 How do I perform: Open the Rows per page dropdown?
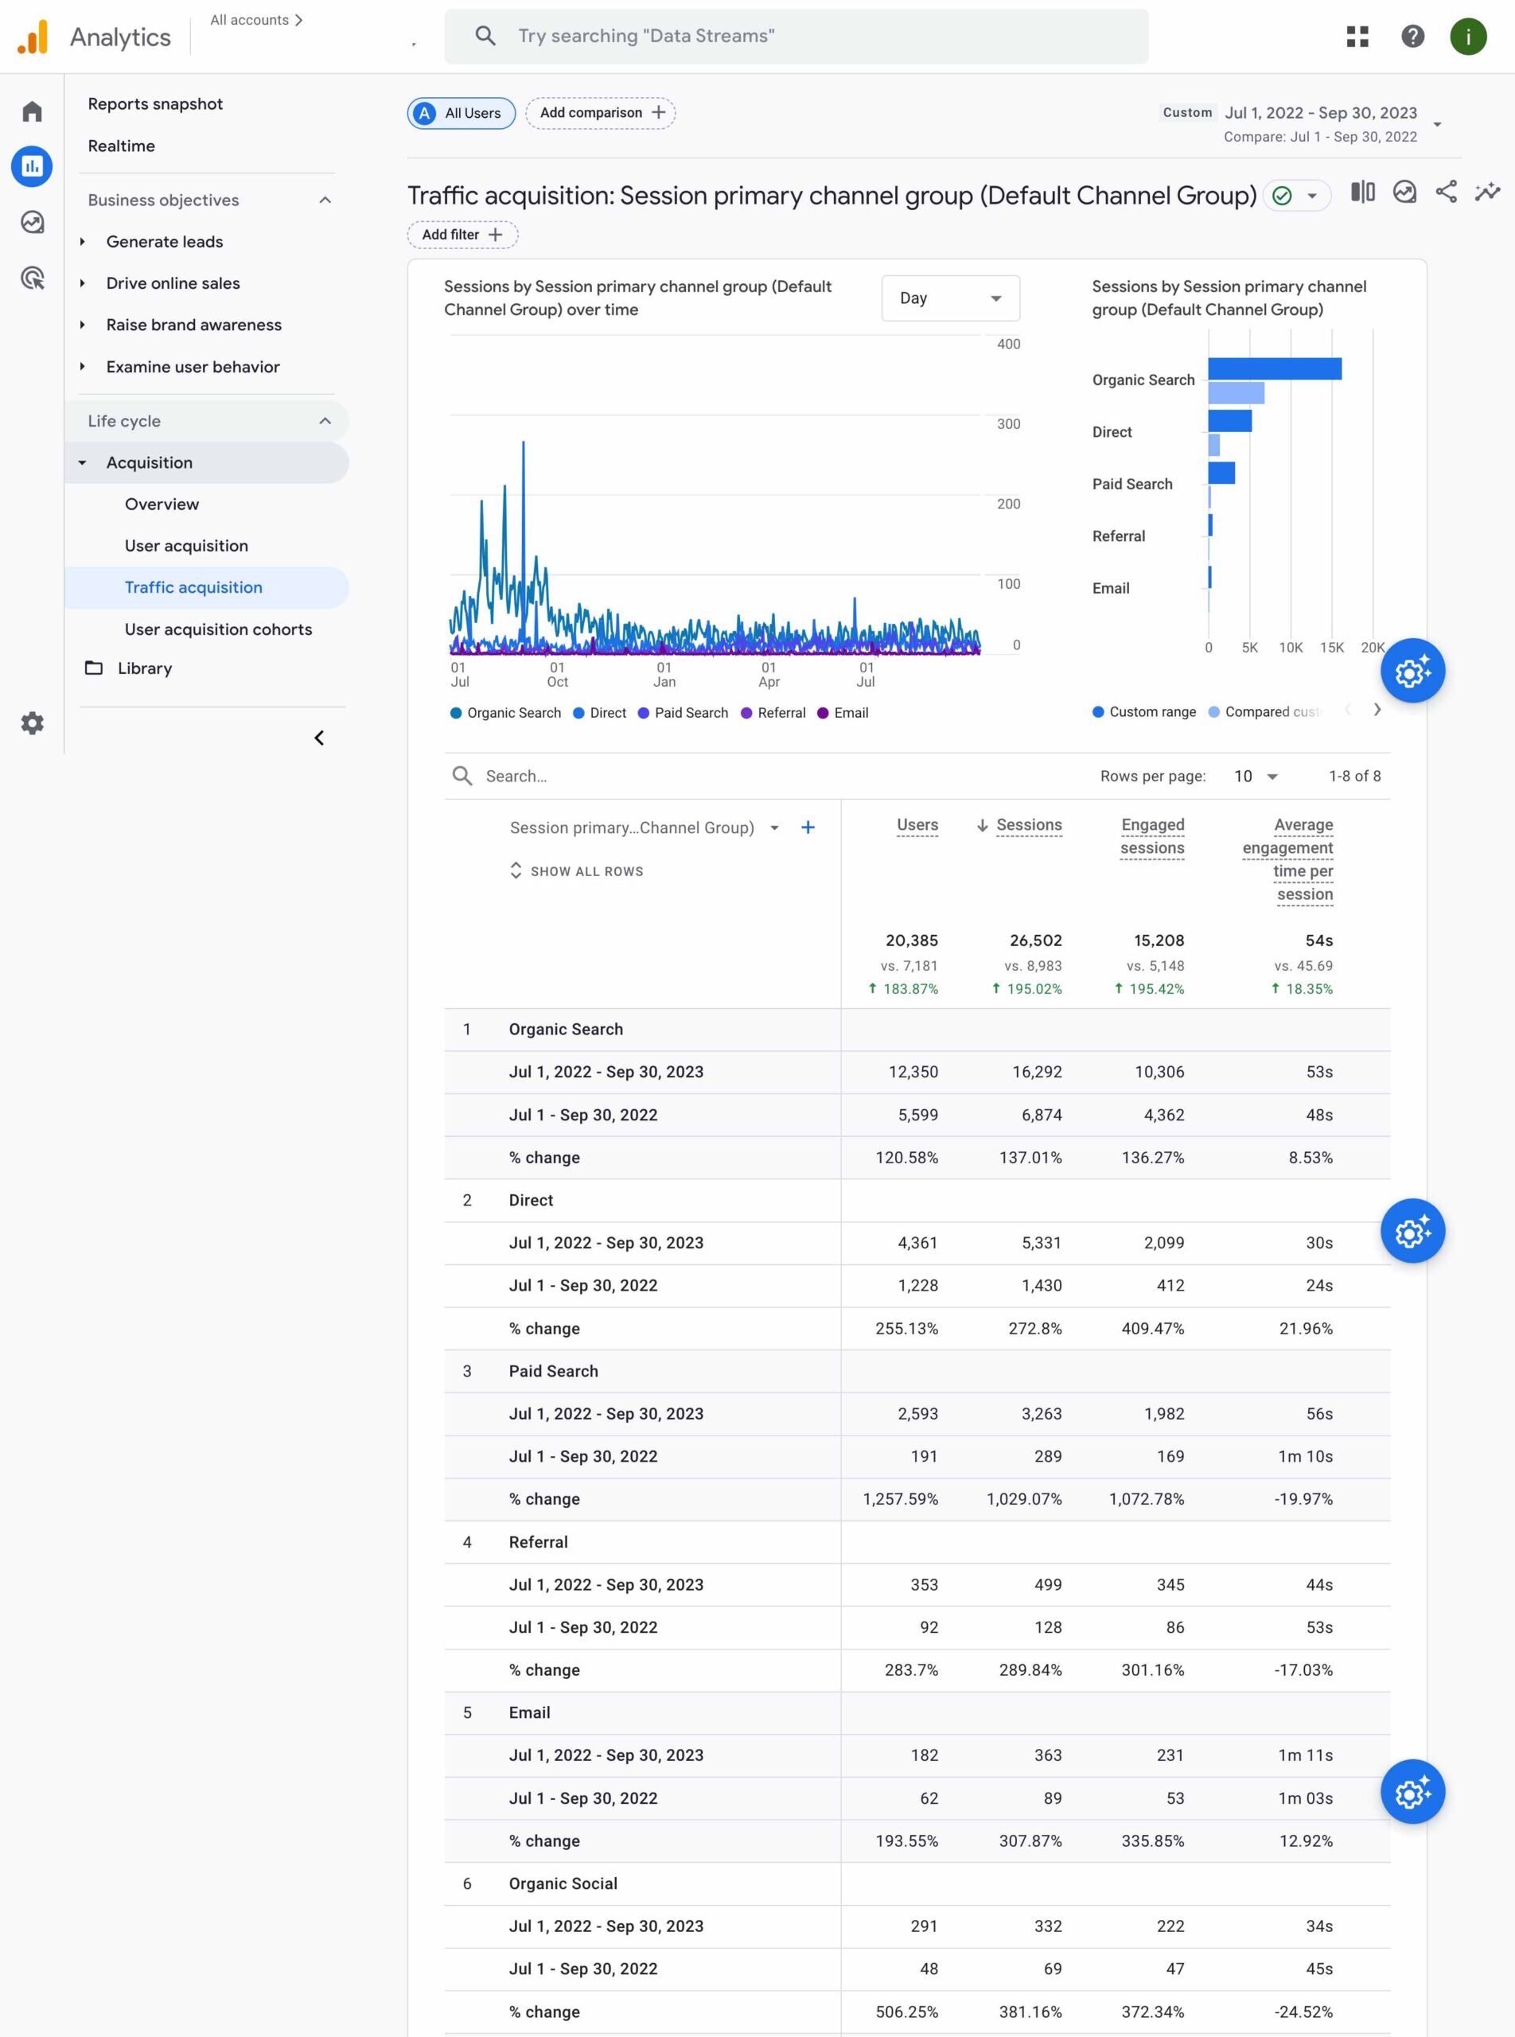coord(1256,776)
